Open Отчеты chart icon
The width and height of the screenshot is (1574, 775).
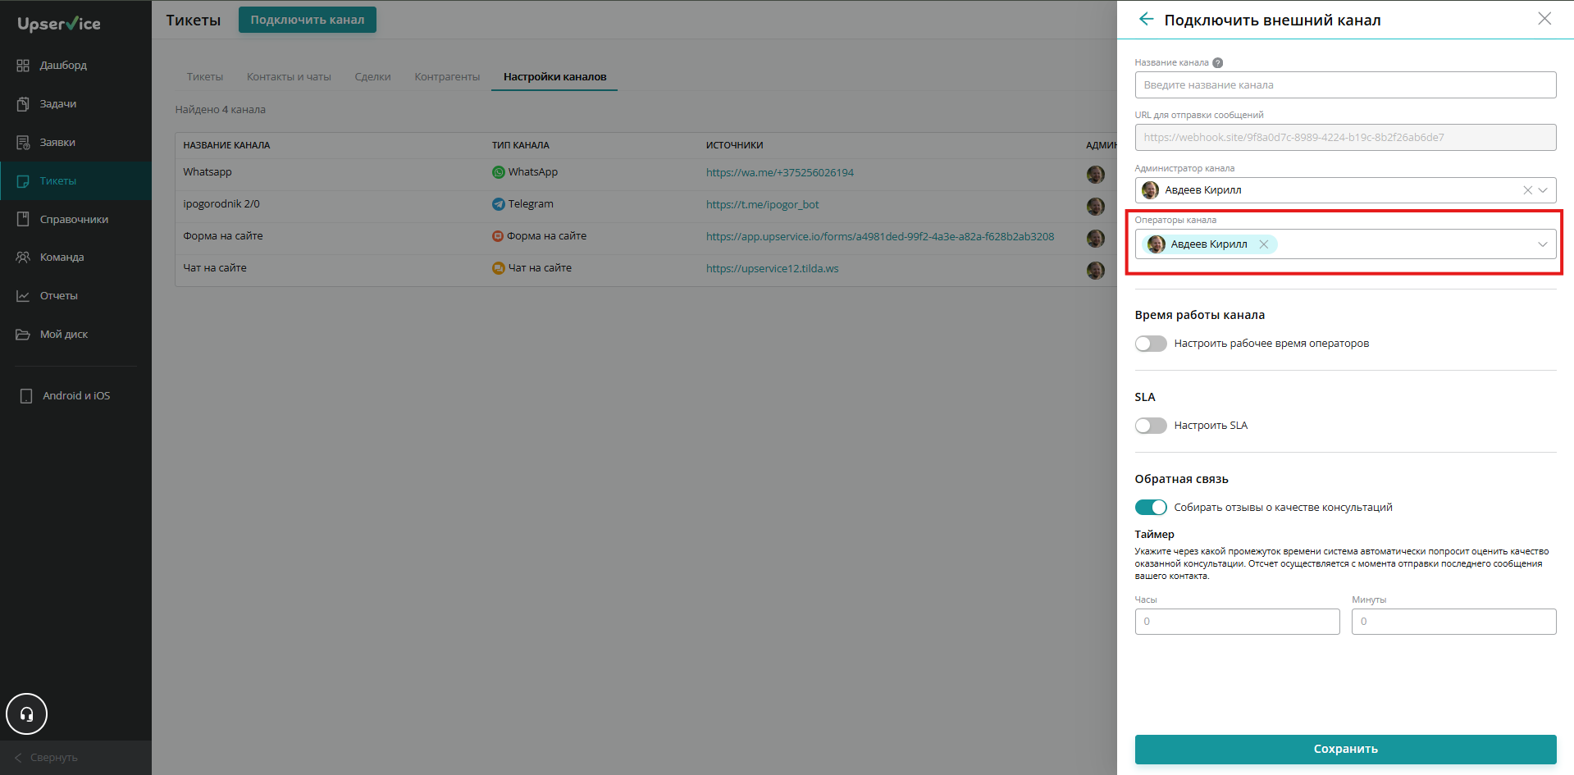point(23,296)
